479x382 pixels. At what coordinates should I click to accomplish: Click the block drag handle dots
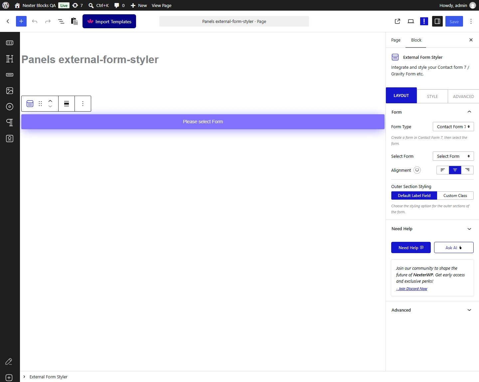tap(40, 104)
